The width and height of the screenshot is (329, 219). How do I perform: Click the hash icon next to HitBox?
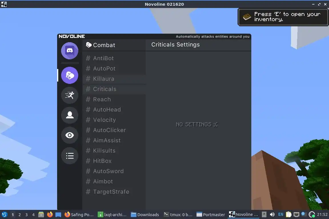point(88,161)
